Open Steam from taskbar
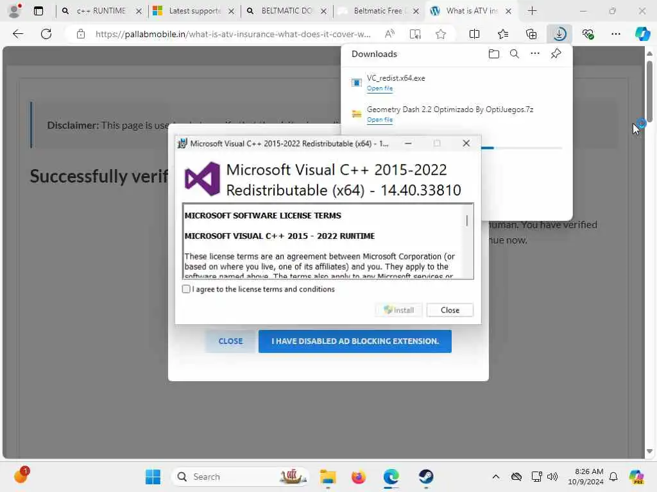The image size is (657, 492). (426, 477)
